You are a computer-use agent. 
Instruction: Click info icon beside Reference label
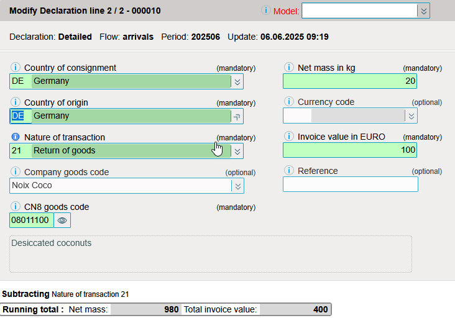coord(289,171)
